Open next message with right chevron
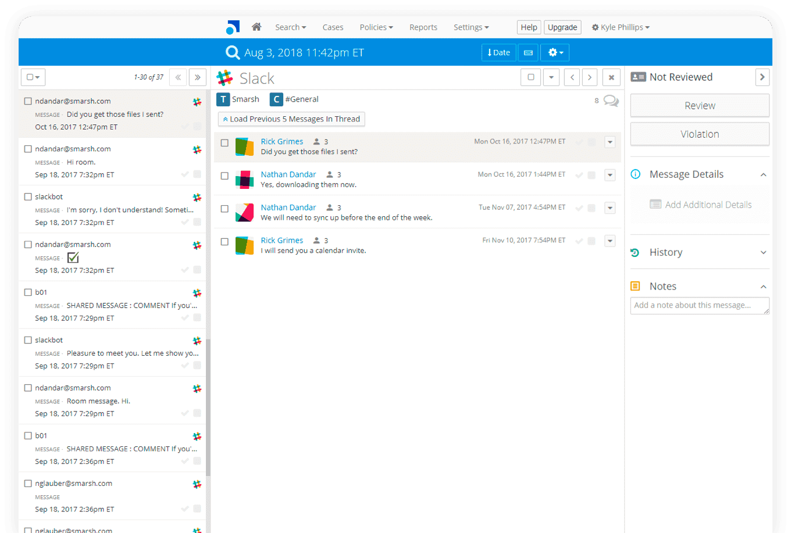791x533 pixels. 590,77
